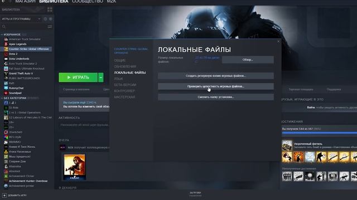Open the store page link under play button
The height and width of the screenshot is (200, 357).
pos(76,89)
